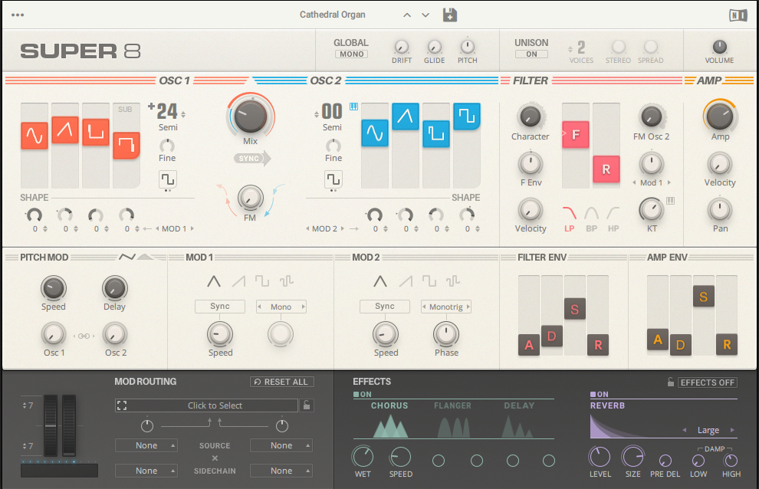759x489 pixels.
Task: Click the pulse icon below OSC 1 Fine
Action: 167,179
